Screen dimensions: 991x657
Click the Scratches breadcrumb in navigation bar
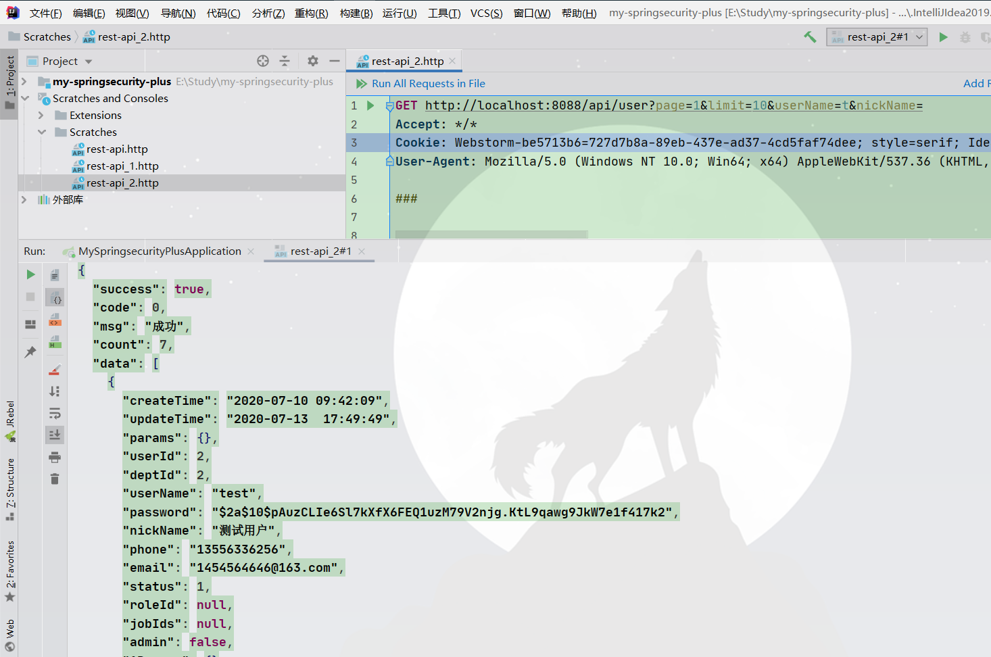point(40,36)
